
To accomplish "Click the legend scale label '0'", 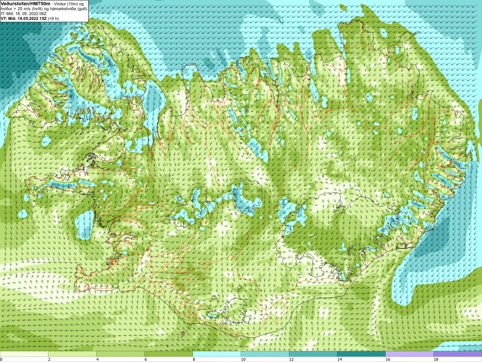I will click(2, 359).
